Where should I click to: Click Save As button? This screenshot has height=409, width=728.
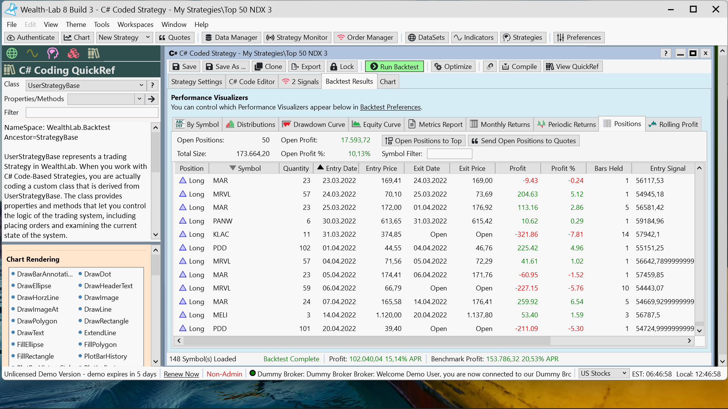pos(226,67)
